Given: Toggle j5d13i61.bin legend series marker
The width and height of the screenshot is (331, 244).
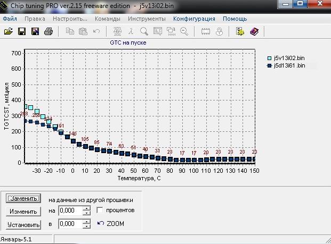Looking at the screenshot, I should point(269,65).
